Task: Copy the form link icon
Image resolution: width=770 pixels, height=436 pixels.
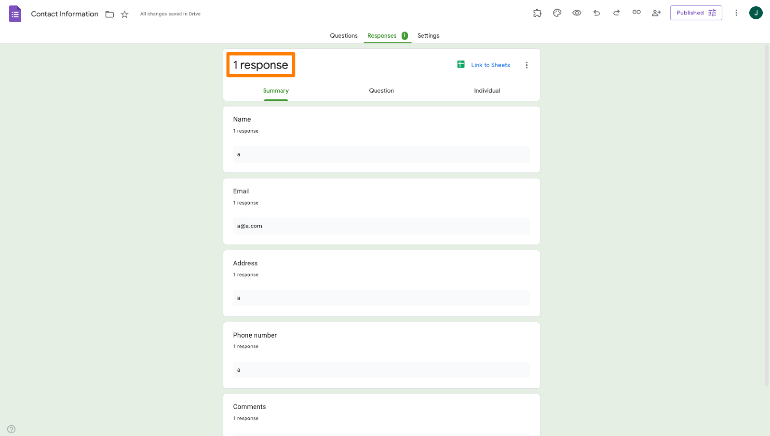Action: pyautogui.click(x=636, y=13)
